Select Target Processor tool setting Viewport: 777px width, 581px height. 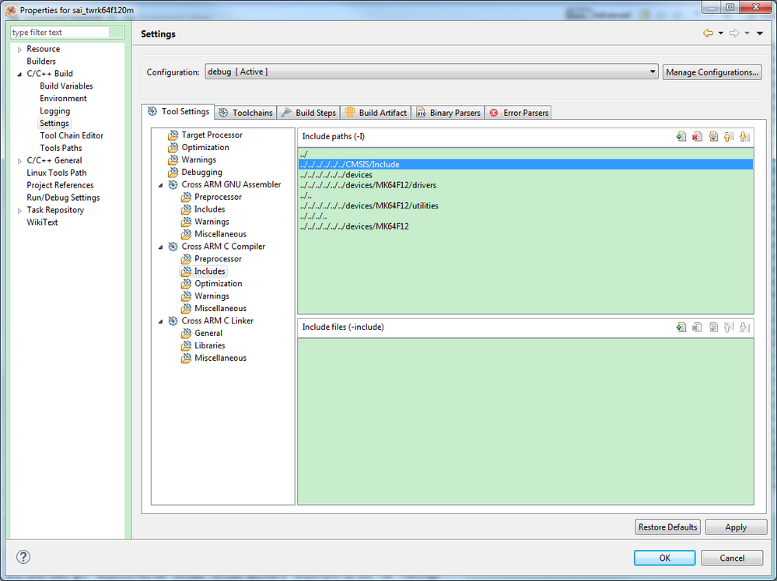(x=212, y=135)
